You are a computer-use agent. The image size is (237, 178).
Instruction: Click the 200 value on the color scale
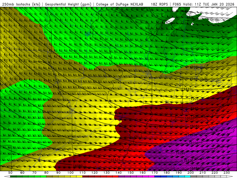(190, 173)
